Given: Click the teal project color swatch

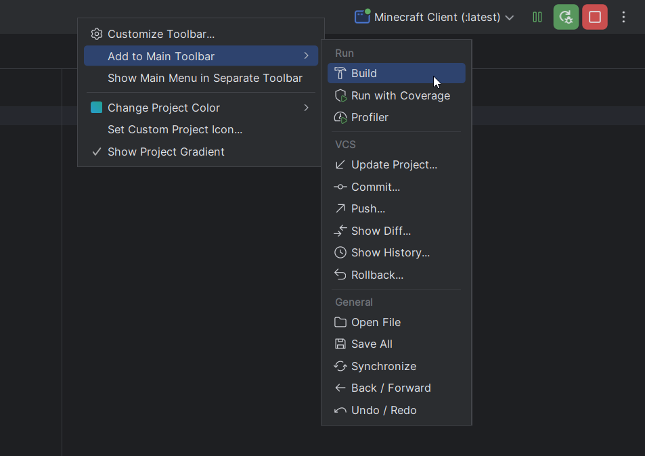Looking at the screenshot, I should (97, 108).
